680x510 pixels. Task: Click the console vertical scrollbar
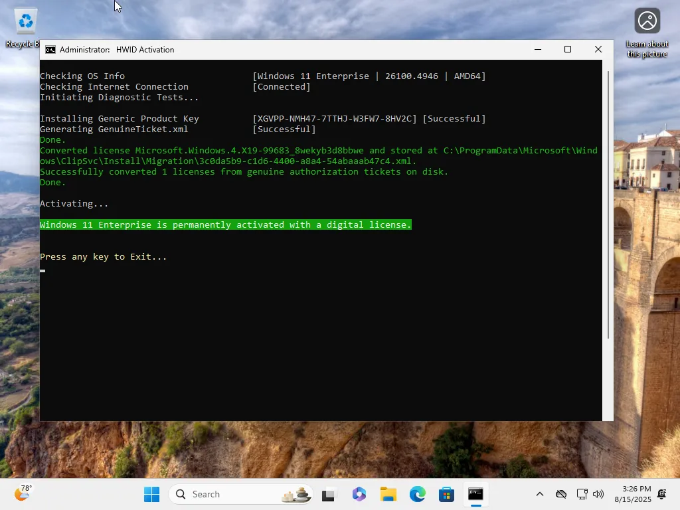click(608, 204)
